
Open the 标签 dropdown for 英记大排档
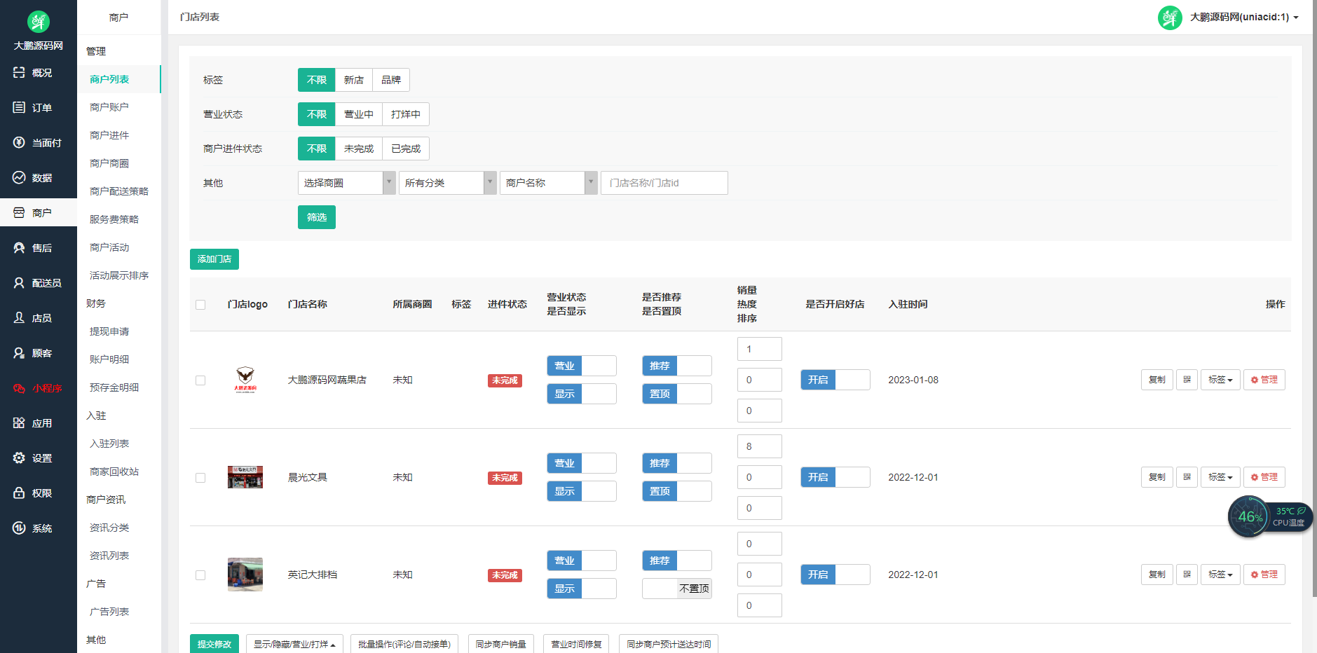coord(1220,574)
